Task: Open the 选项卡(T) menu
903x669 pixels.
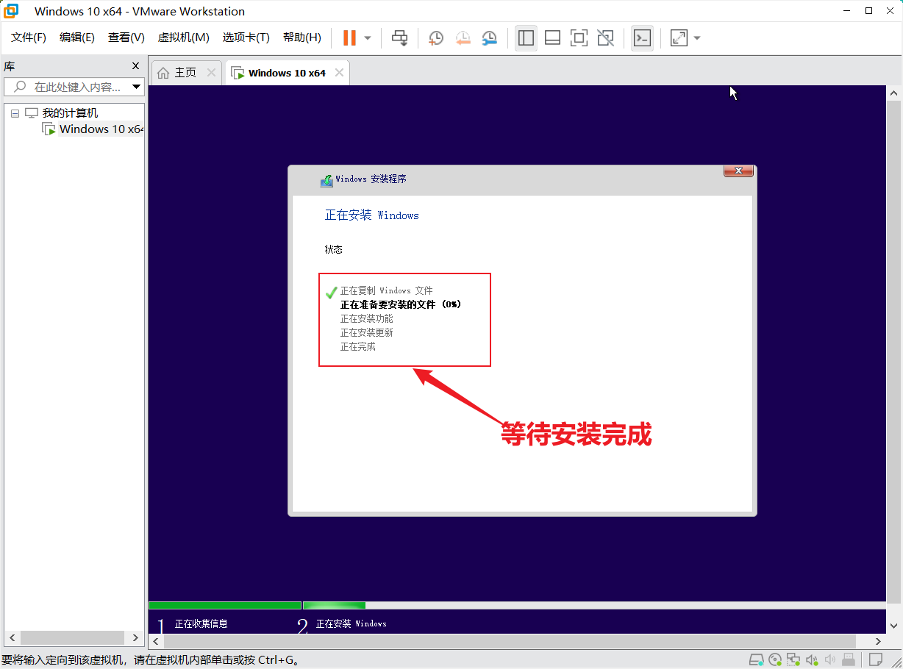Action: click(246, 37)
